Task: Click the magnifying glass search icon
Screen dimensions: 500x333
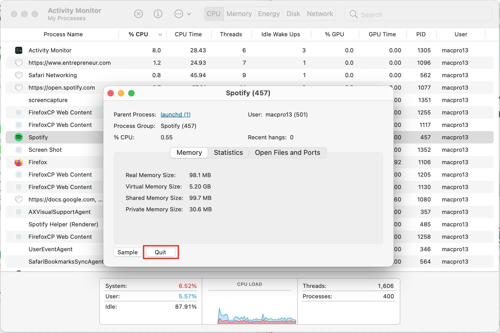Action: (353, 14)
